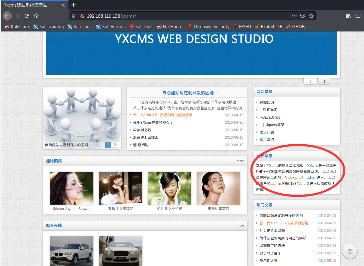Open 华尔街之狼 in the 热门文章 list

268,261
